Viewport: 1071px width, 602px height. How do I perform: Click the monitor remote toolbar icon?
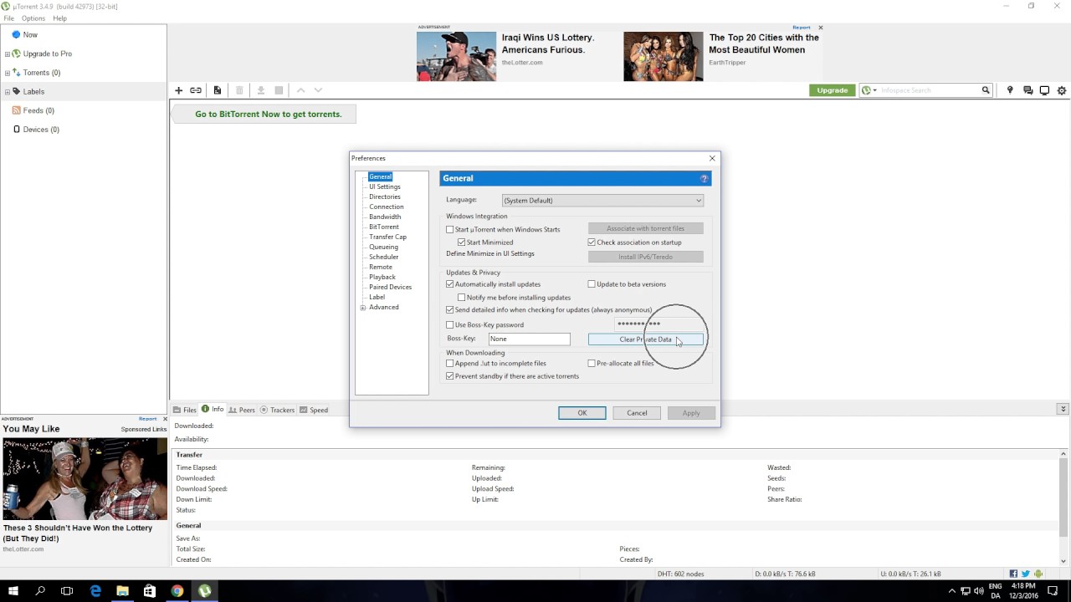click(x=1044, y=90)
